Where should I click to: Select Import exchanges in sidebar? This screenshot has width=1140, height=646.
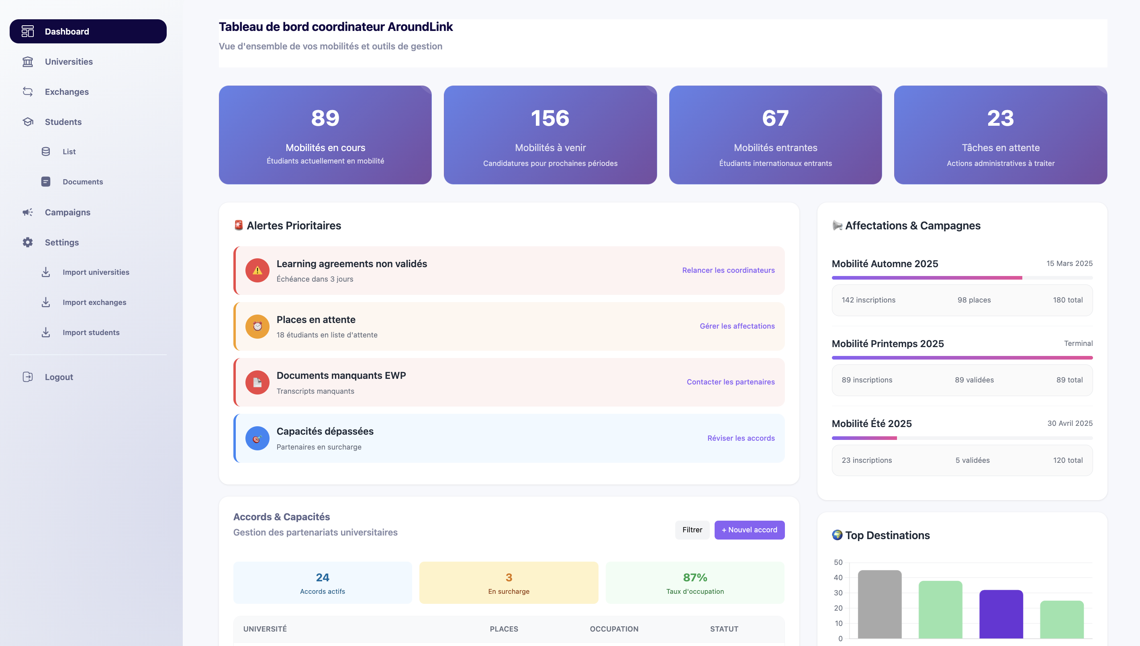coord(94,303)
